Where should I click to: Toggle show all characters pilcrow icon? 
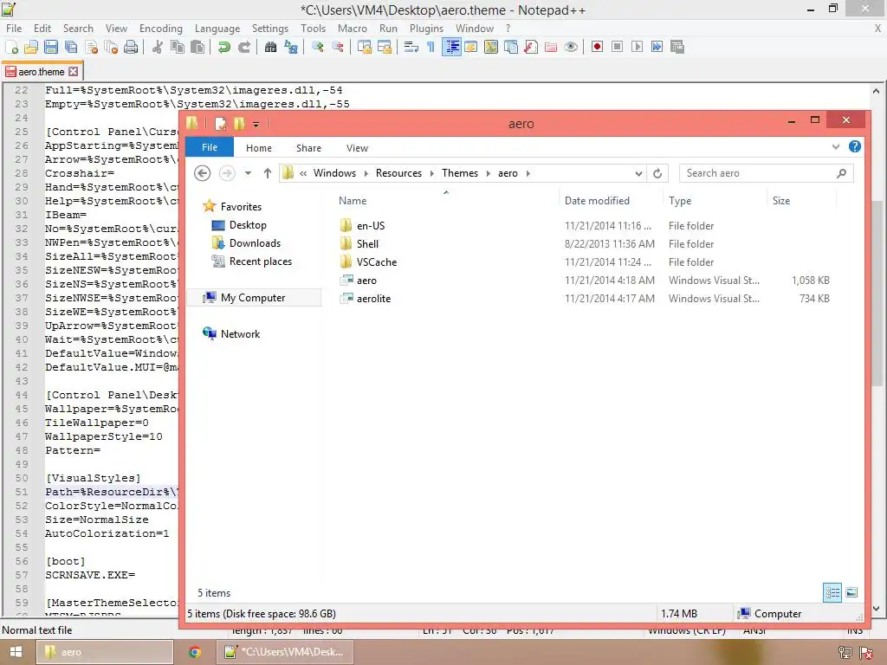(x=431, y=47)
